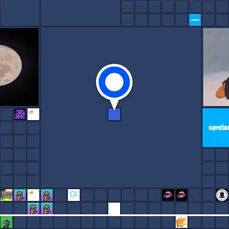Screen dimensions: 229x229
Task: Click the blue-and-white location pin marker
Action: [114, 82]
